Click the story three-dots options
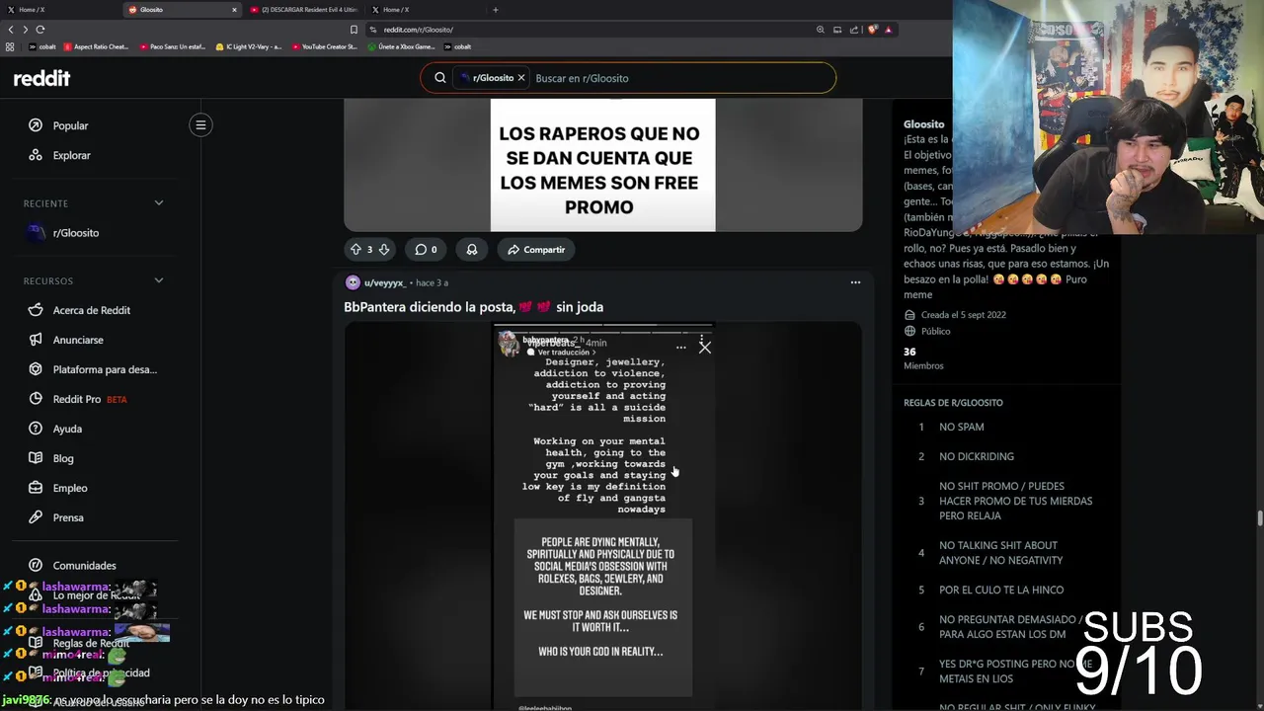Viewport: 1264px width, 711px height. tap(680, 348)
